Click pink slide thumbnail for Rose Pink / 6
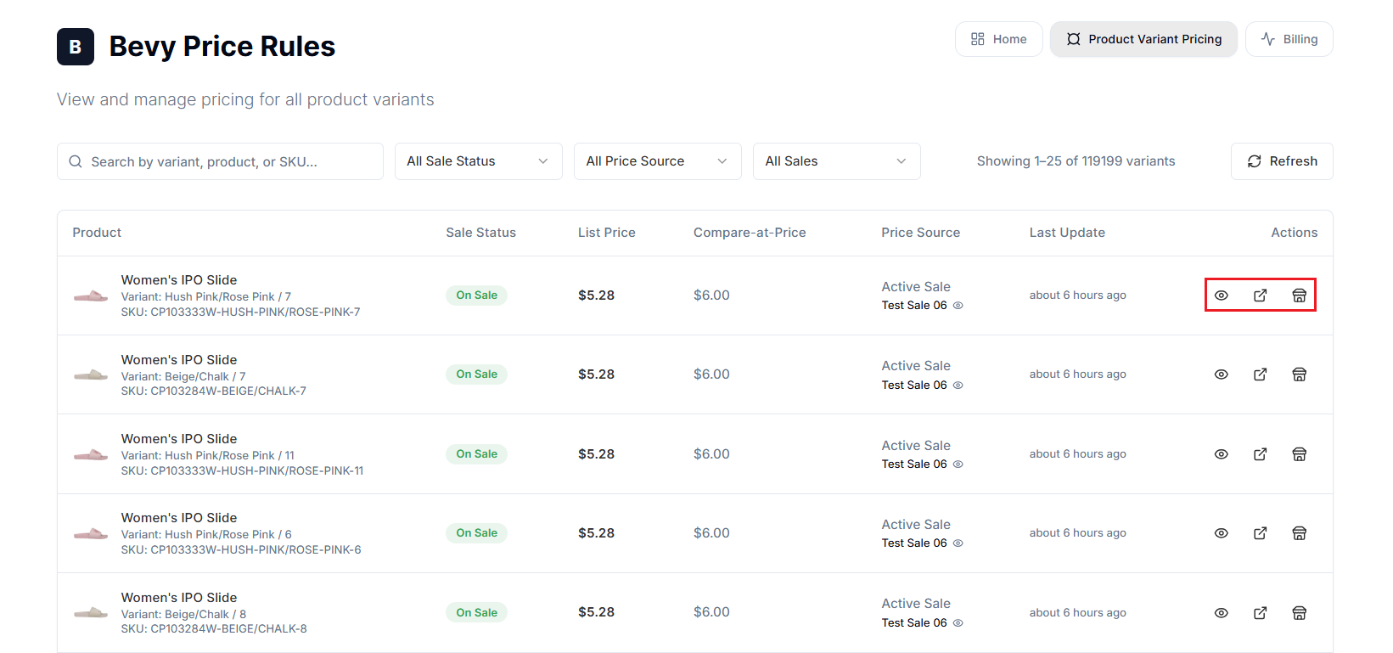This screenshot has width=1393, height=653. [91, 533]
